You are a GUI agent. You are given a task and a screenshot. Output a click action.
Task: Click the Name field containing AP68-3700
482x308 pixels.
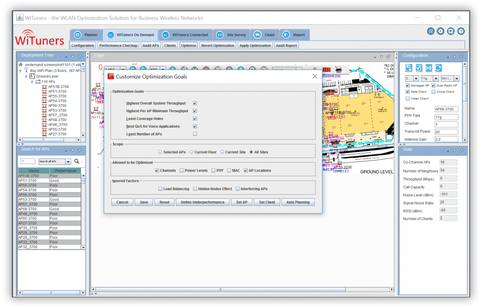(446, 109)
